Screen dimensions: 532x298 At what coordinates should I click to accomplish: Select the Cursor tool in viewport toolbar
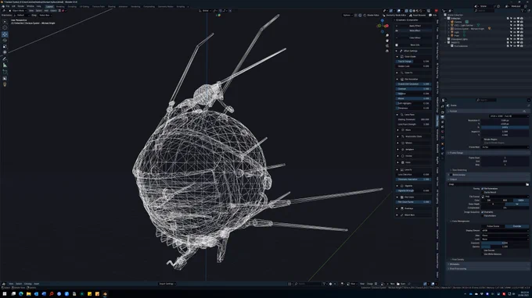tap(5, 27)
